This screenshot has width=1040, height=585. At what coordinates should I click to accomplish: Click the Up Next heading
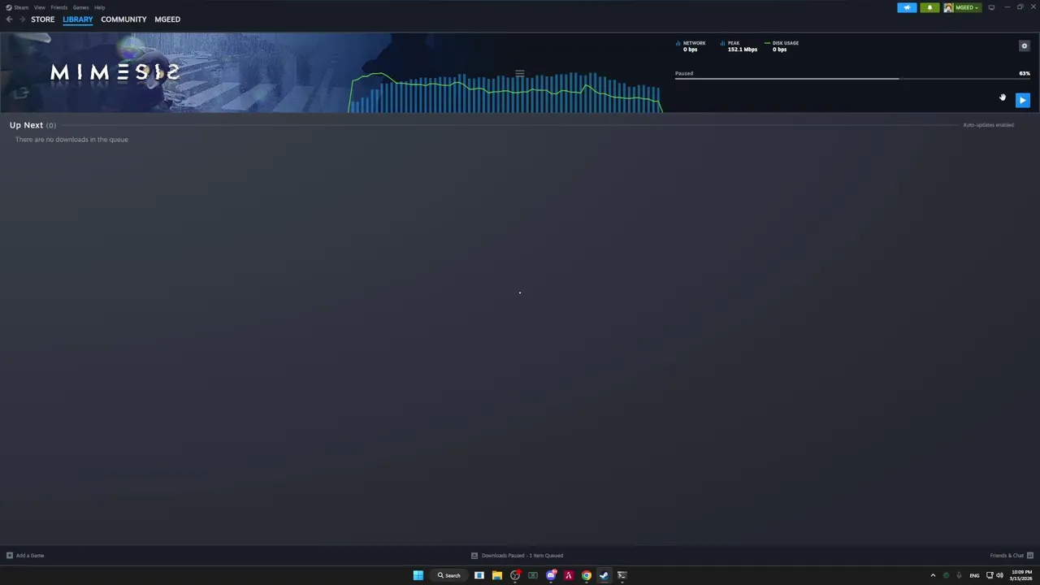(26, 125)
